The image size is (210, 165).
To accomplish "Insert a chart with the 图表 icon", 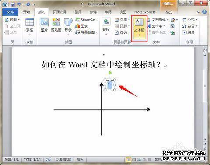I will [x=77, y=26].
